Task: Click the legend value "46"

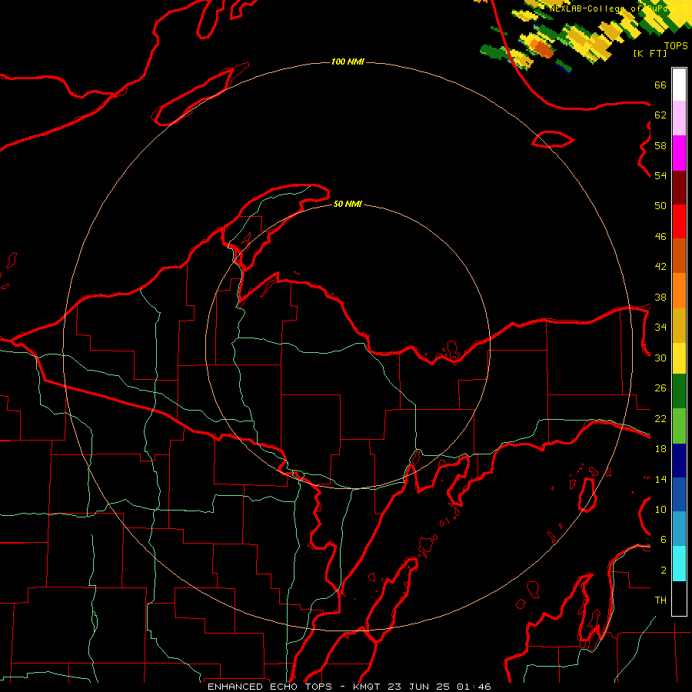Action: point(660,236)
